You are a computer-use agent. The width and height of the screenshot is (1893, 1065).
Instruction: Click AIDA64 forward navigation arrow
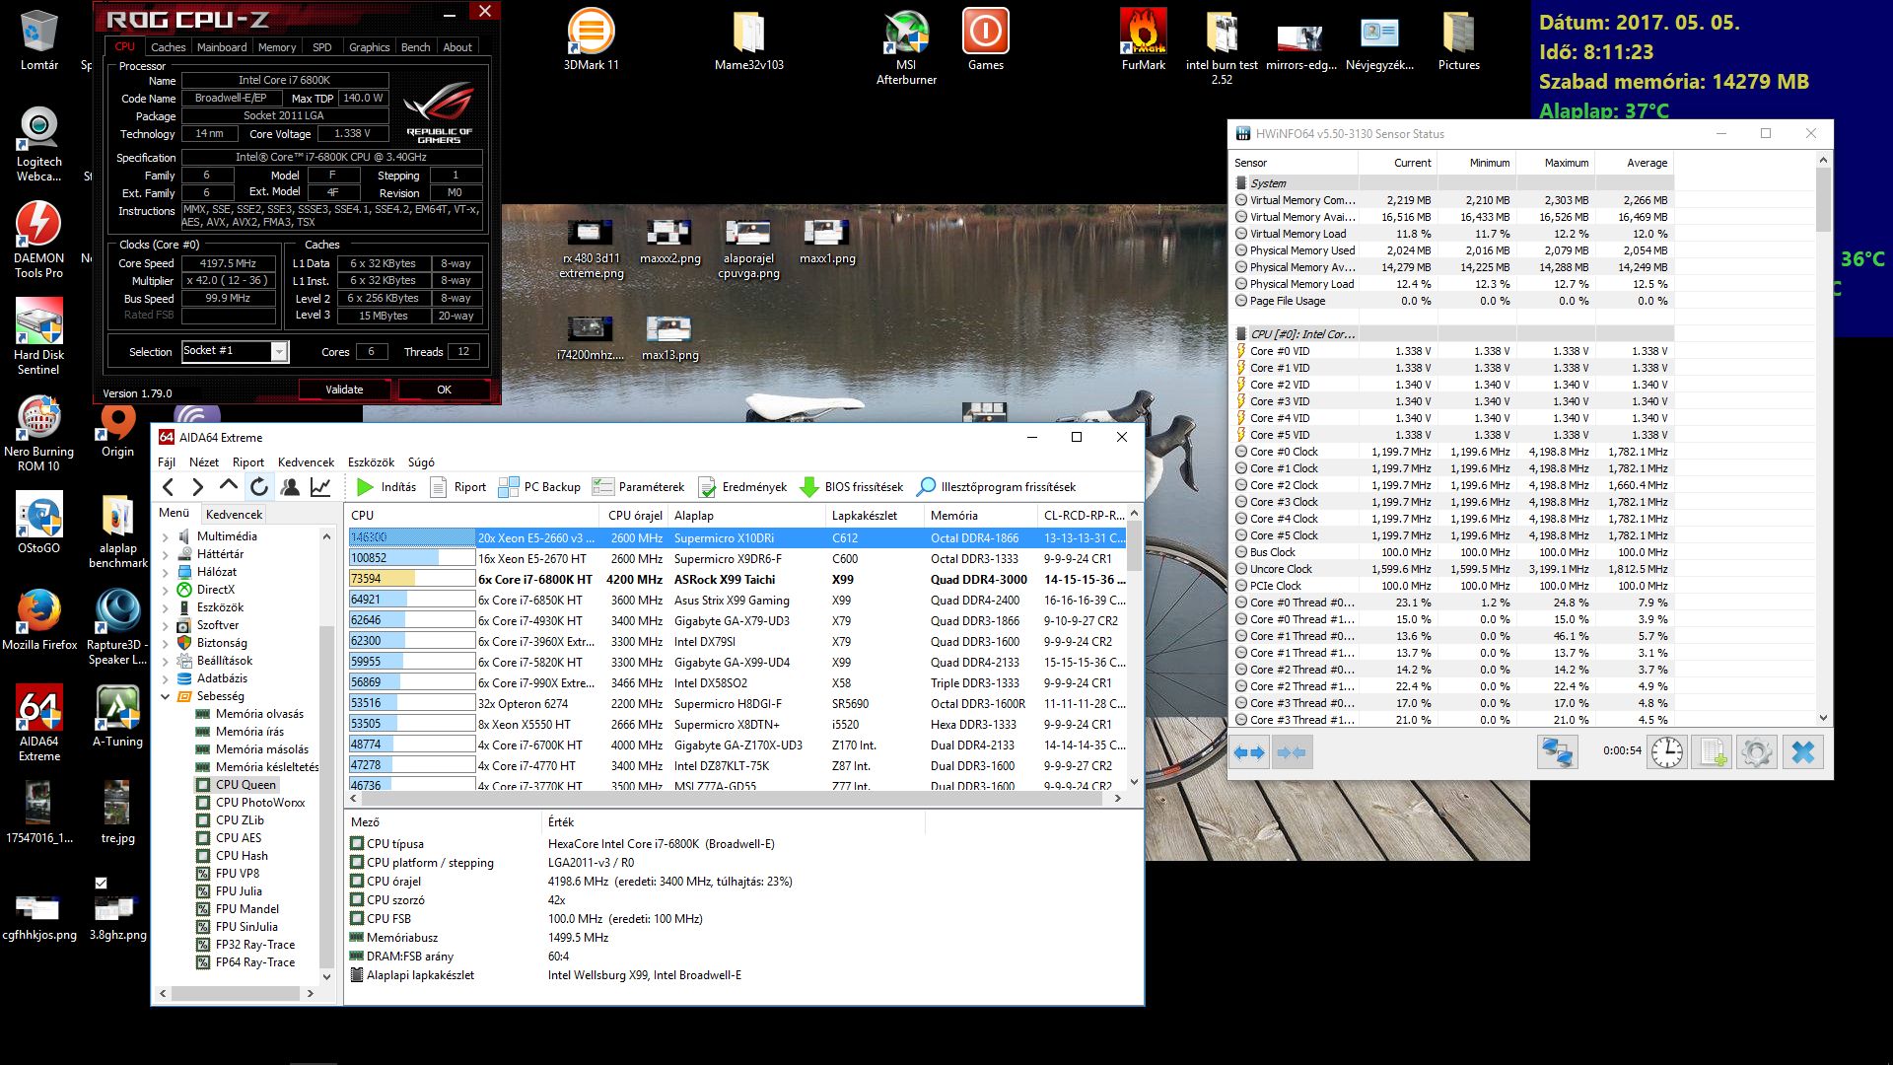click(197, 487)
